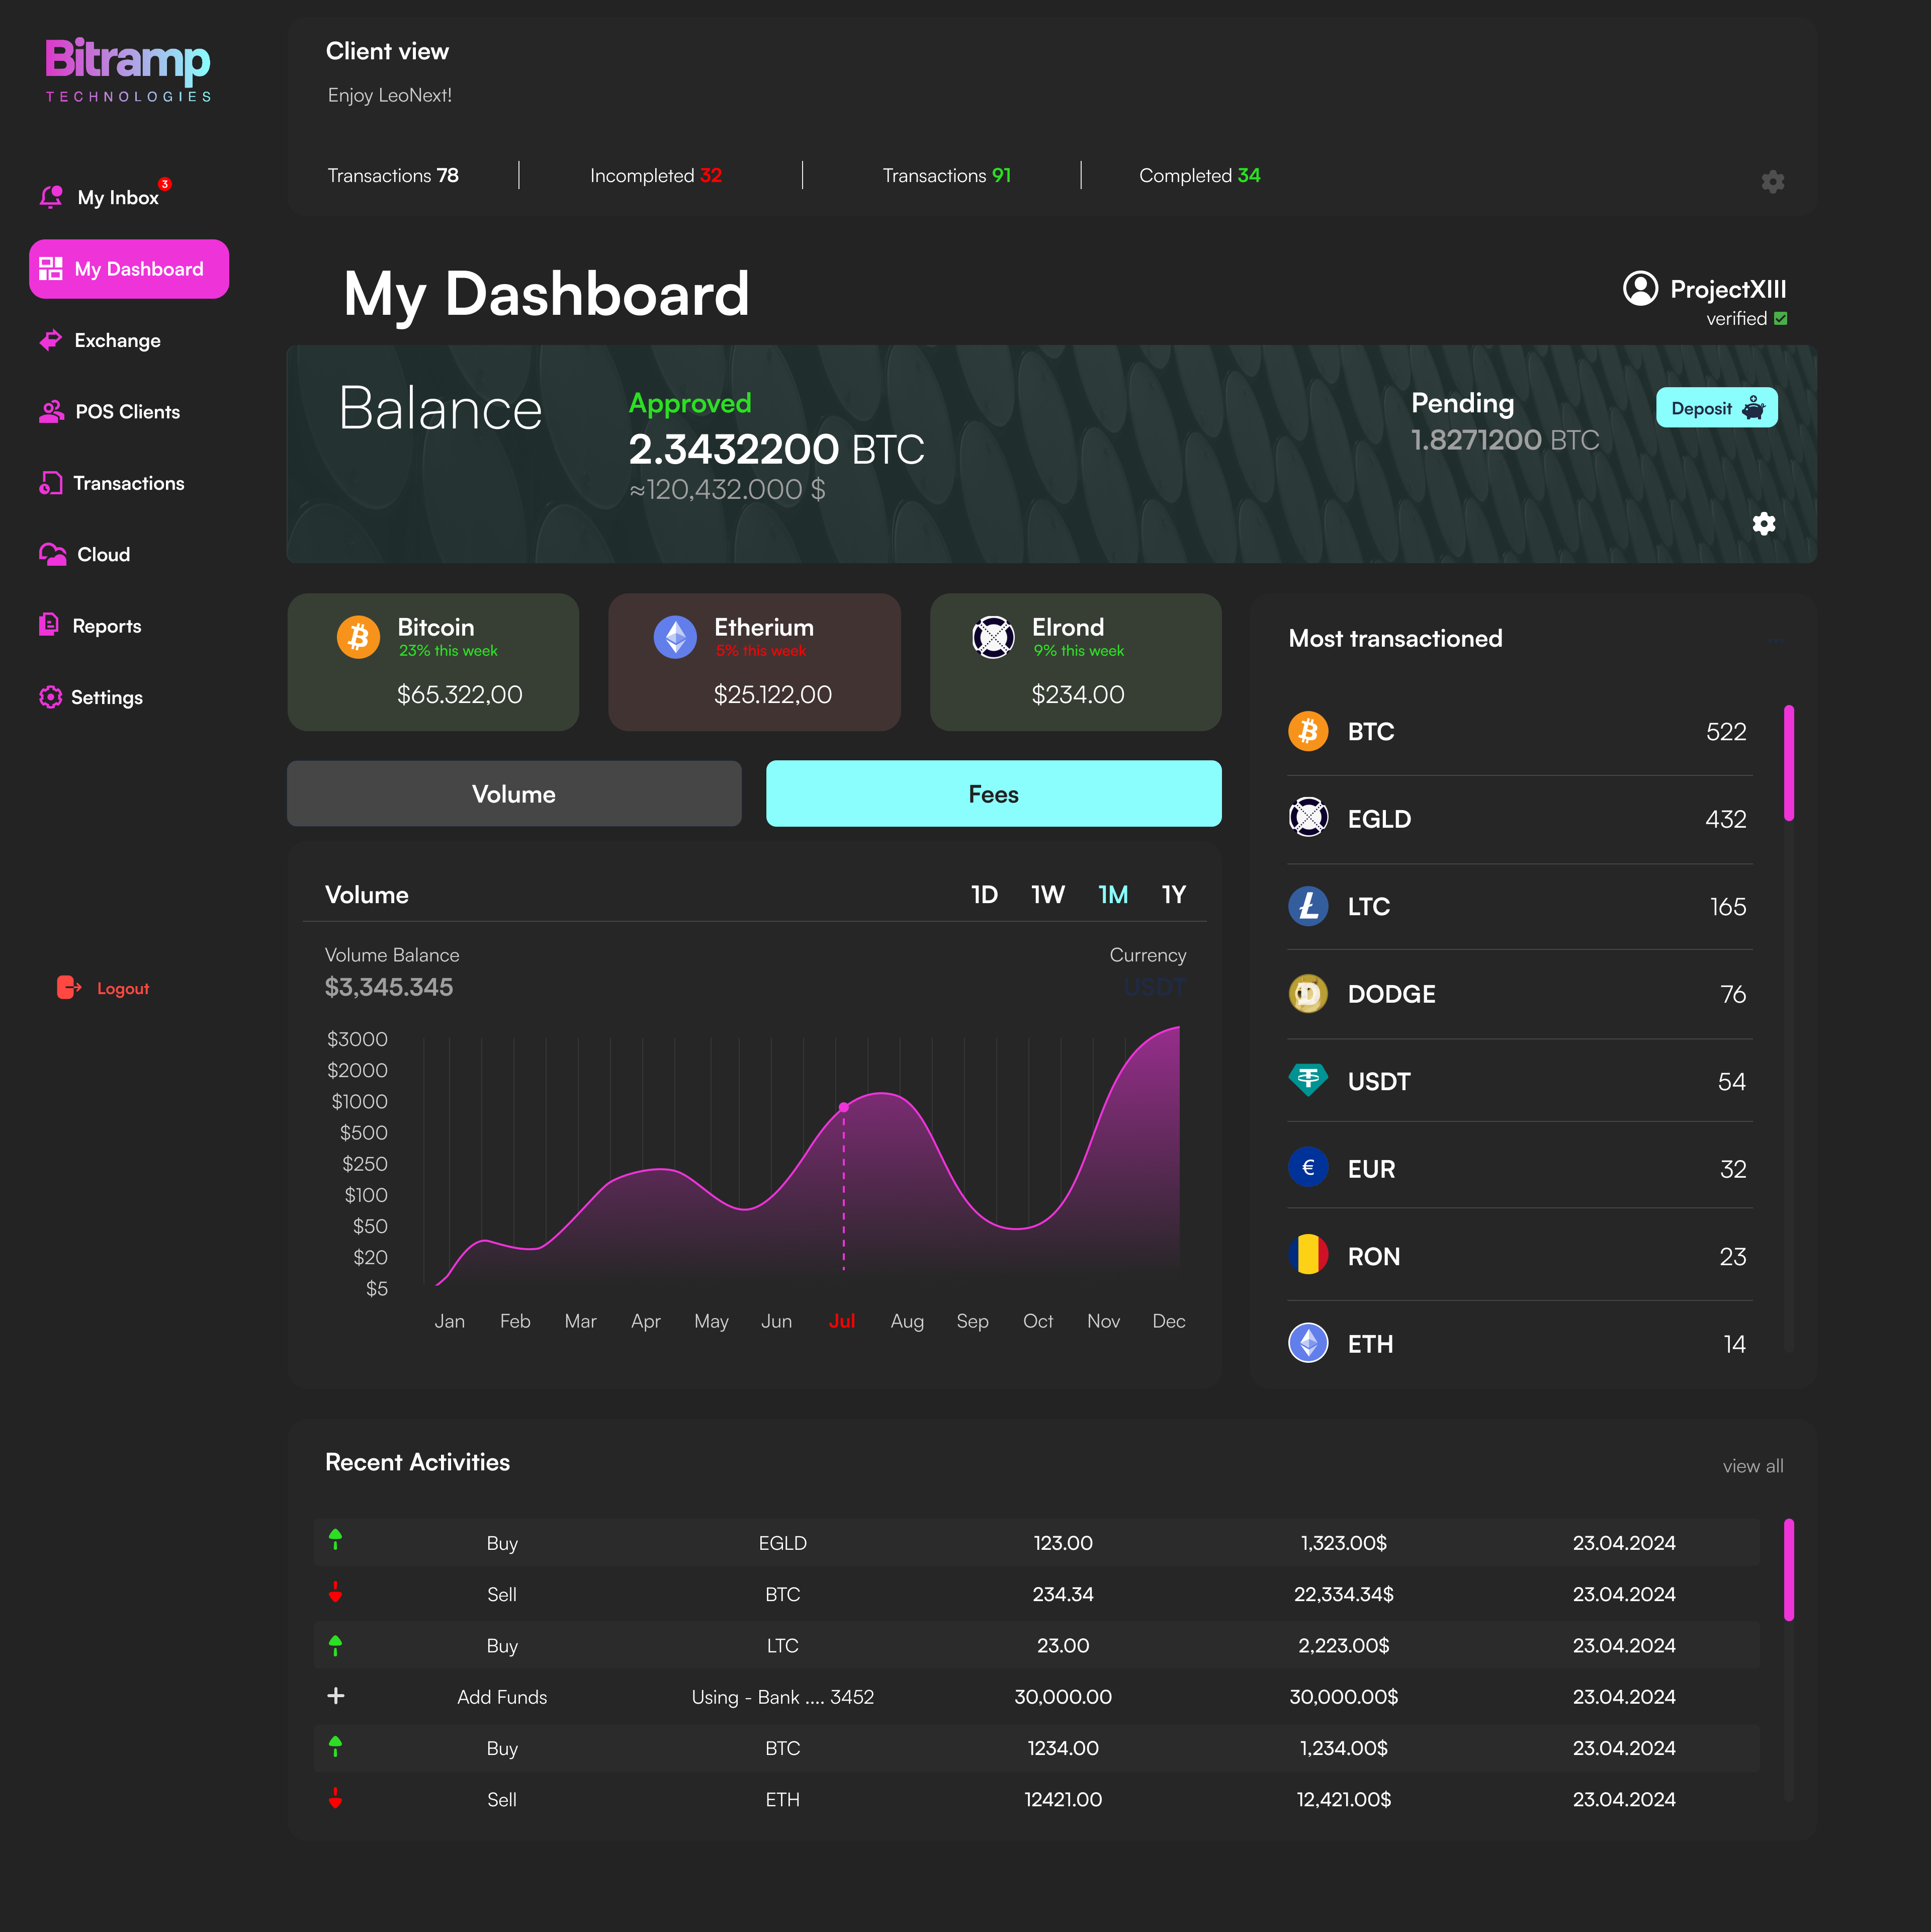Click the Balance card settings gear
This screenshot has height=1932, width=1931.
click(1764, 523)
